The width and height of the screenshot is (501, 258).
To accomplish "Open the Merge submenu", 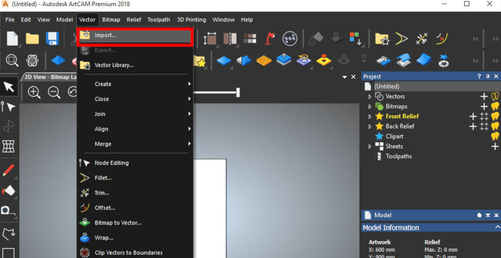I will tap(135, 144).
